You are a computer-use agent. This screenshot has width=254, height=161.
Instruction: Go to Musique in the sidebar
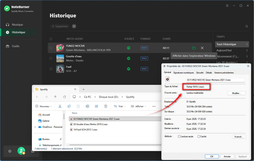point(17,25)
